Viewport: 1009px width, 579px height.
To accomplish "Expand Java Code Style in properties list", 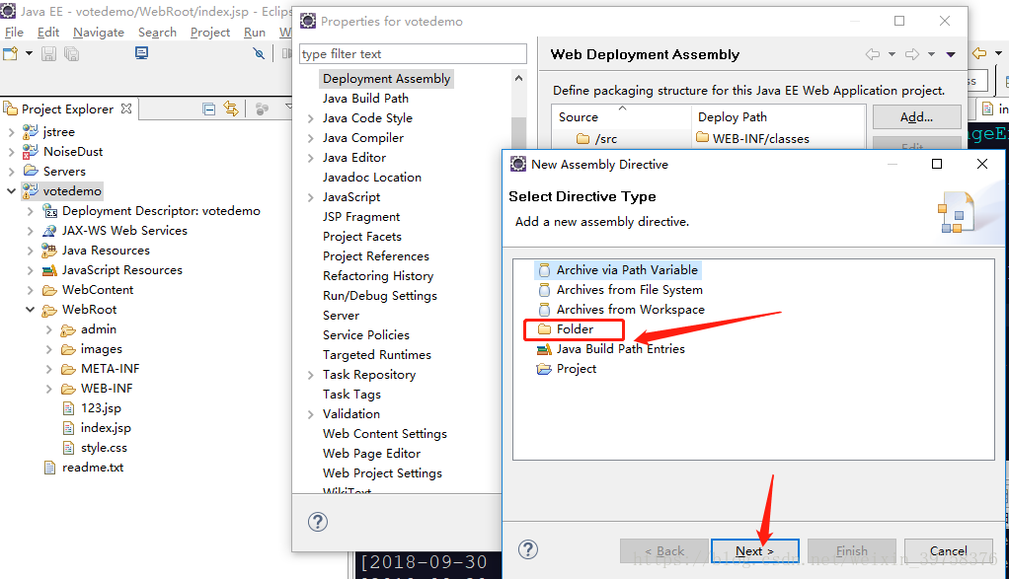I will (x=310, y=118).
